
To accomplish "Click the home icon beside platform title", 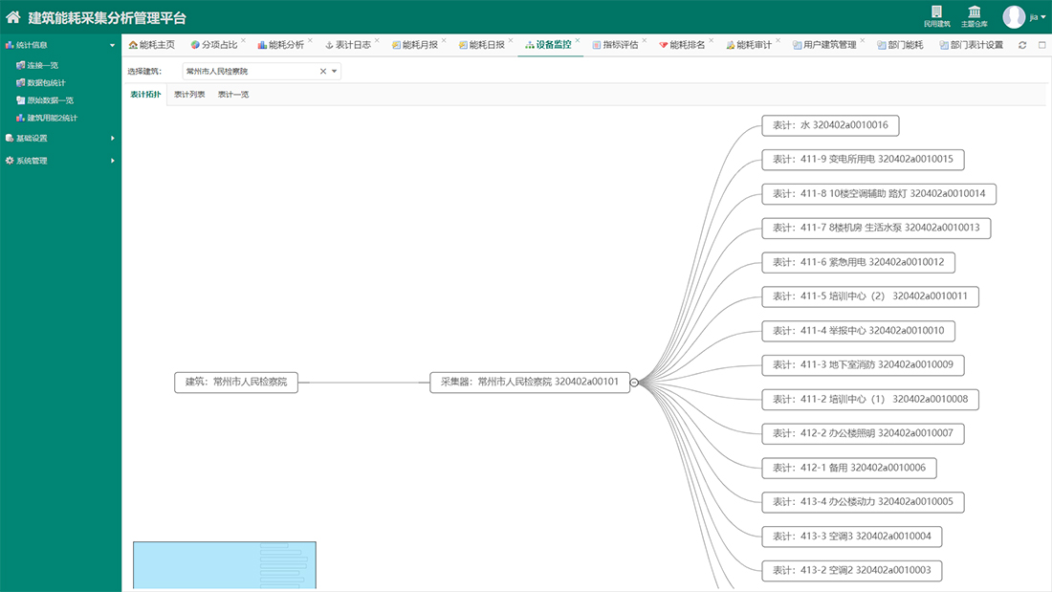I will 12,17.
